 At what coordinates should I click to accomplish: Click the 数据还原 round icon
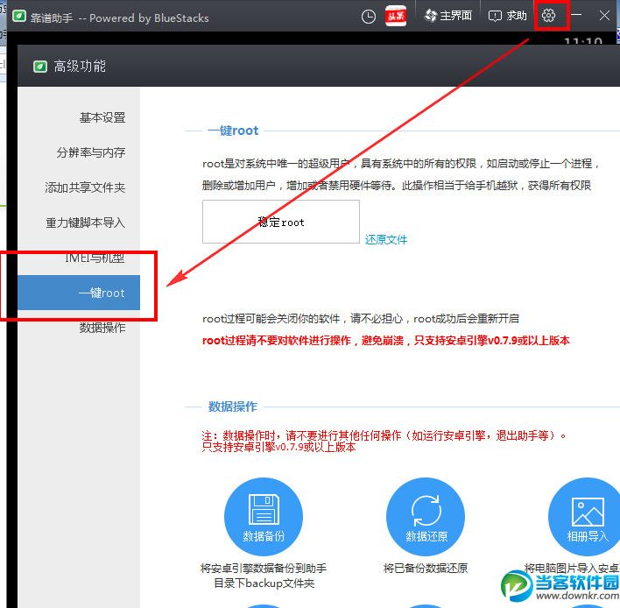point(426,517)
